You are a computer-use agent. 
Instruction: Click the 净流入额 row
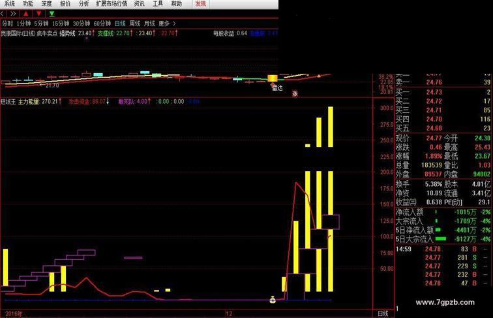click(443, 212)
